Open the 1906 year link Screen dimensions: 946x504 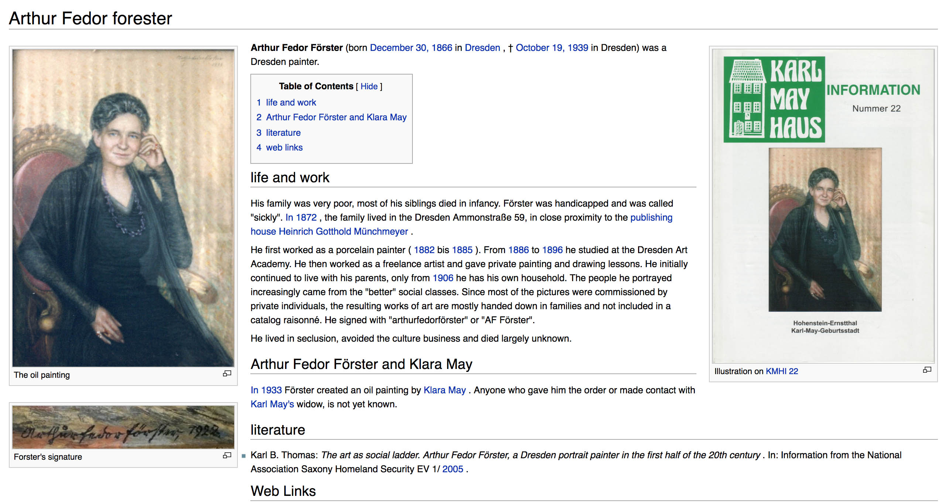click(442, 278)
